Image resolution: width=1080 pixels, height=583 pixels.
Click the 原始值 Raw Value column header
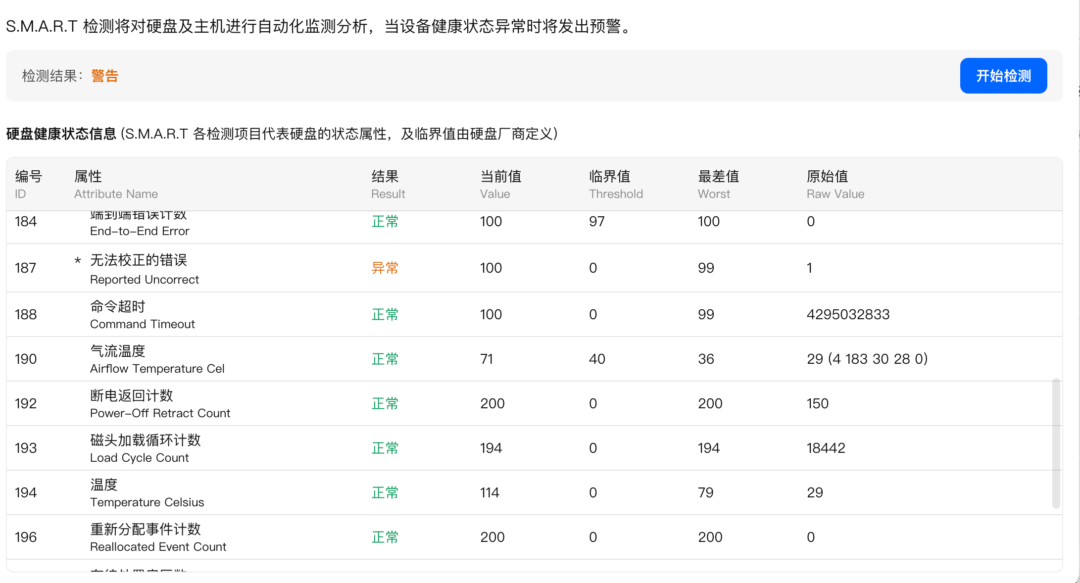pyautogui.click(x=835, y=185)
